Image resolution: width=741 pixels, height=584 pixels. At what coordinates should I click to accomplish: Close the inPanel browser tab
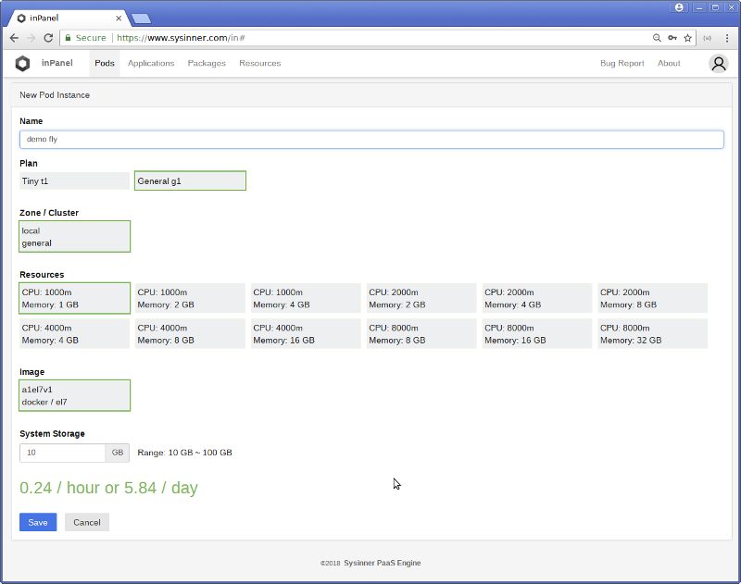(119, 19)
